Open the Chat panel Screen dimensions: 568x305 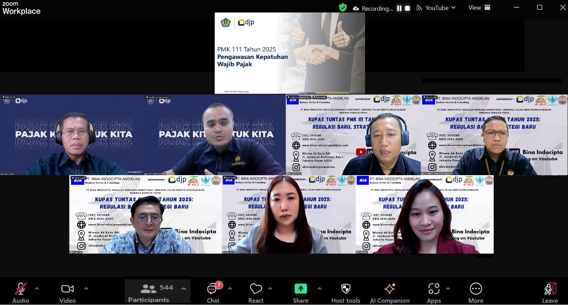click(x=213, y=292)
